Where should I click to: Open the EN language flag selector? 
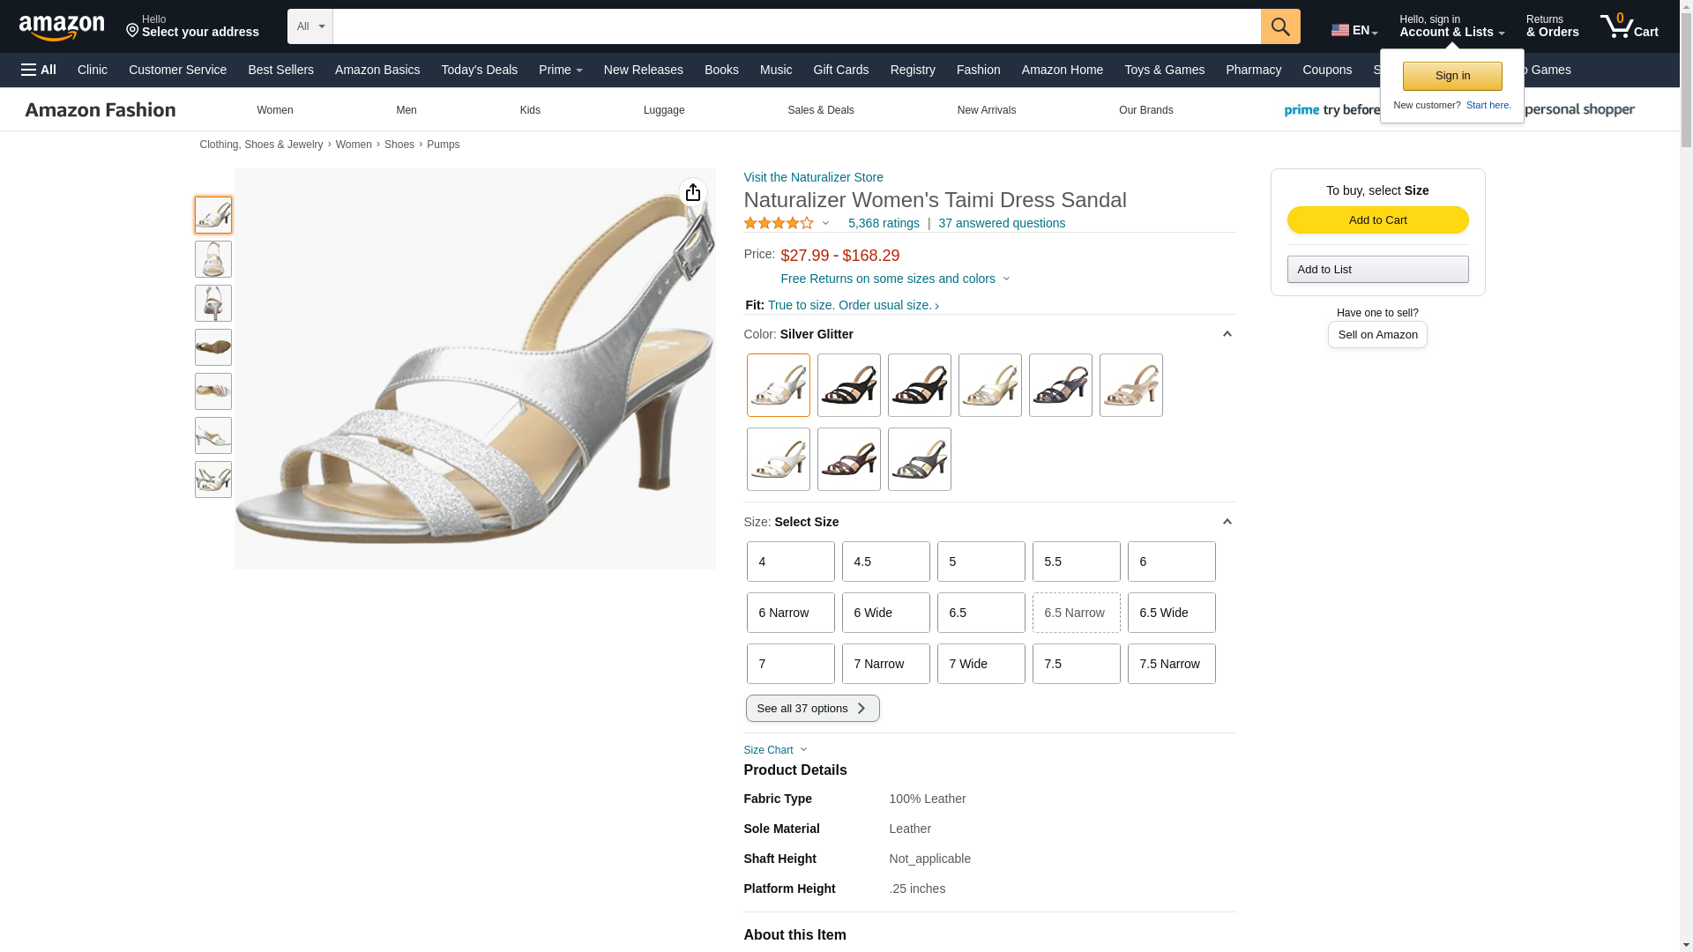pyautogui.click(x=1354, y=30)
